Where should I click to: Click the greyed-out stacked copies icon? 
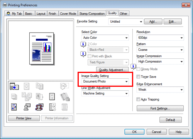(14, 97)
